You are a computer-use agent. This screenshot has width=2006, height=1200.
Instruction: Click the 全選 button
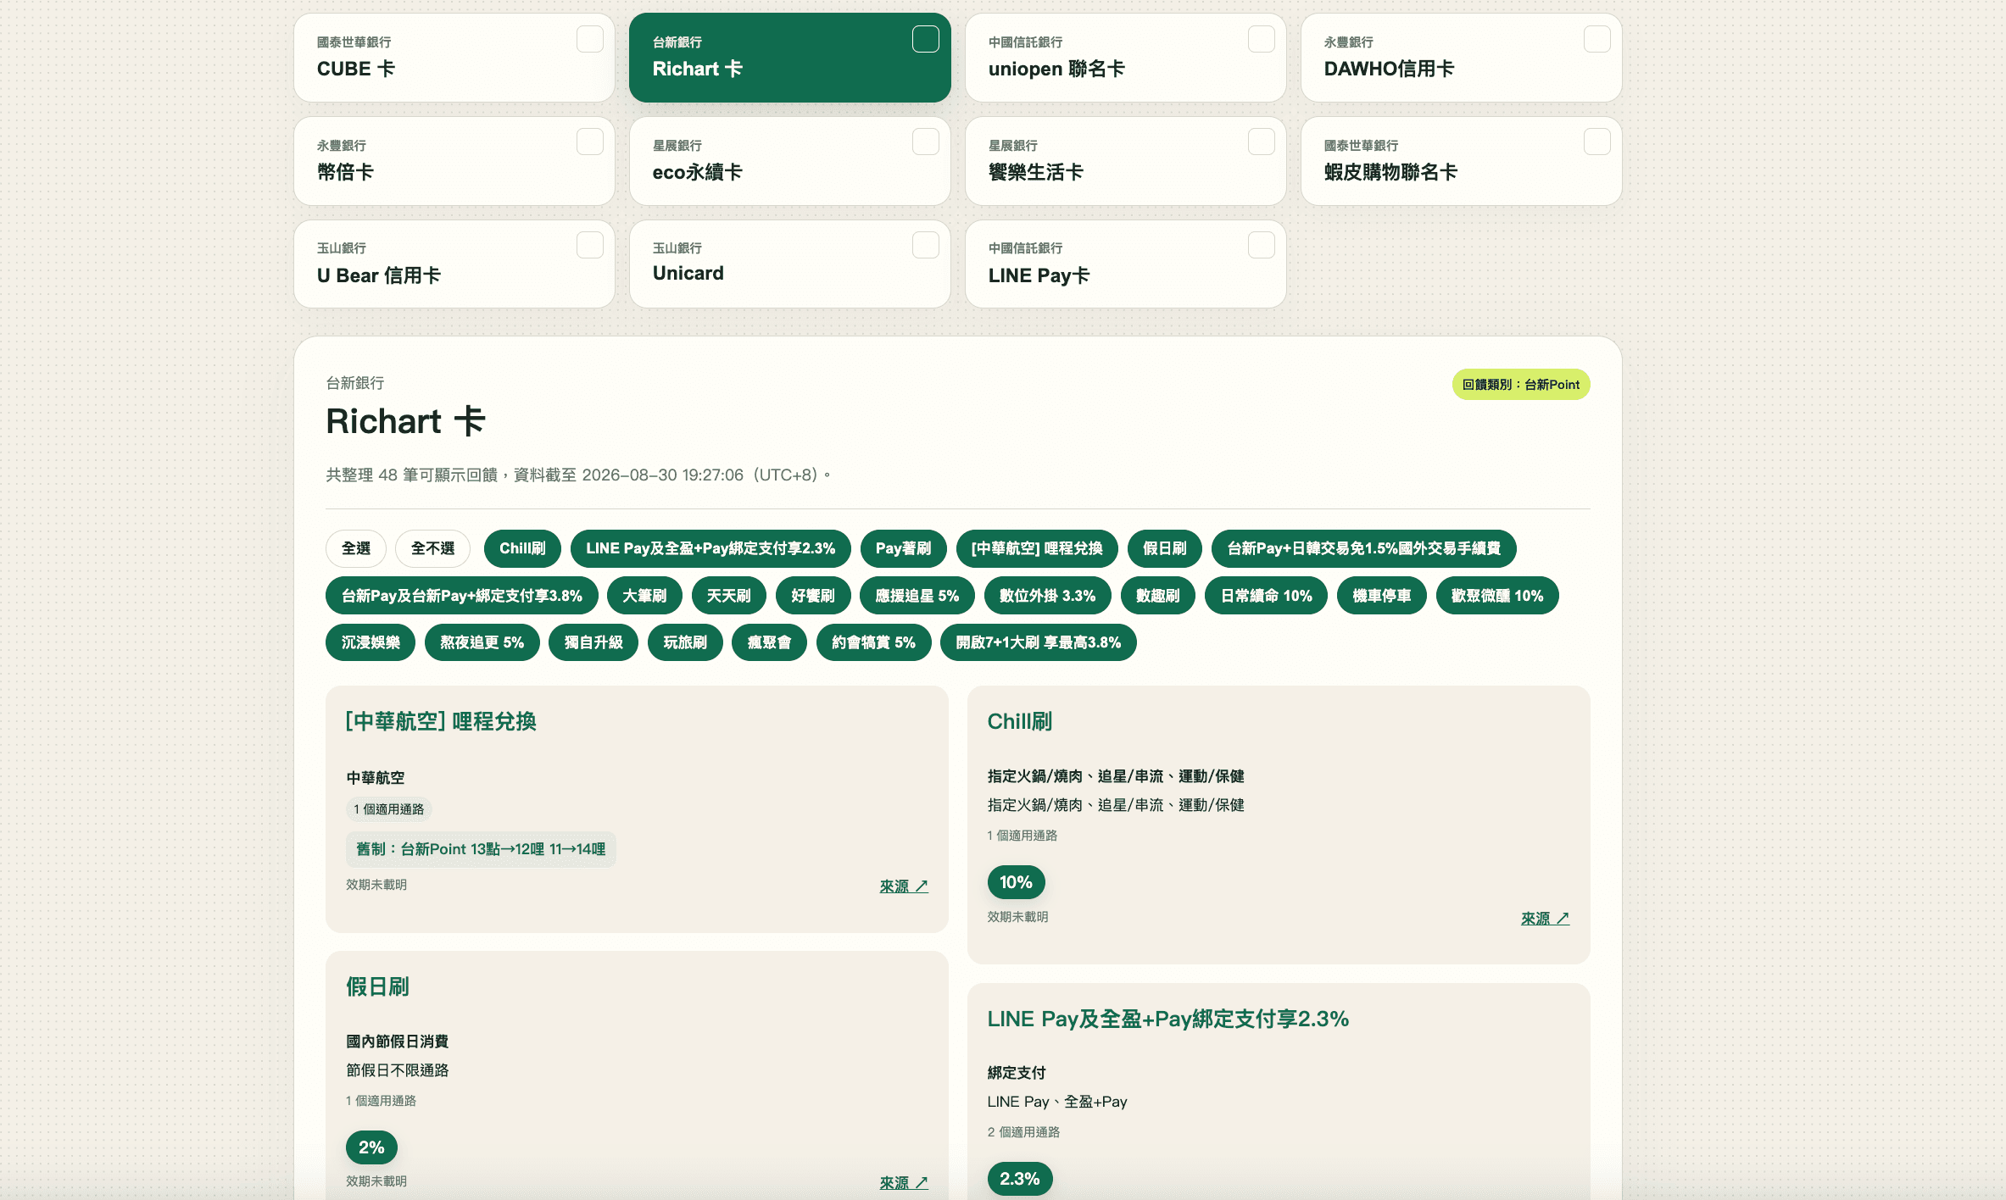(x=356, y=548)
